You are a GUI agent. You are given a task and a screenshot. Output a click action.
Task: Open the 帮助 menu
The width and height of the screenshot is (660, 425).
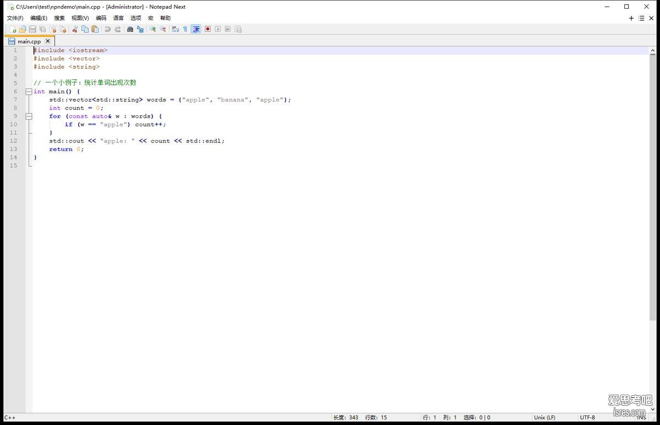[166, 18]
